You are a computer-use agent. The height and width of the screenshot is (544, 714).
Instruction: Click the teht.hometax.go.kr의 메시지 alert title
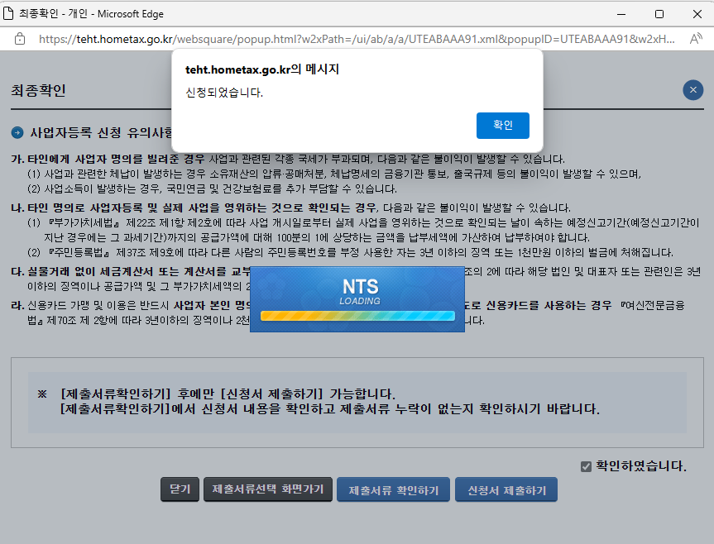262,69
